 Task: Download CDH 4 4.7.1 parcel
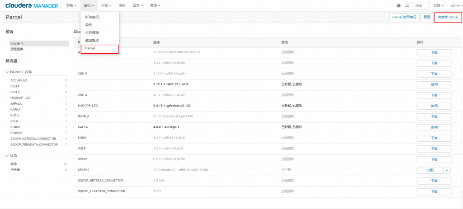[x=434, y=96]
